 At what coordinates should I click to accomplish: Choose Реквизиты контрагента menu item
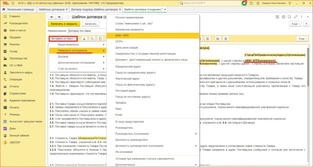point(77,50)
